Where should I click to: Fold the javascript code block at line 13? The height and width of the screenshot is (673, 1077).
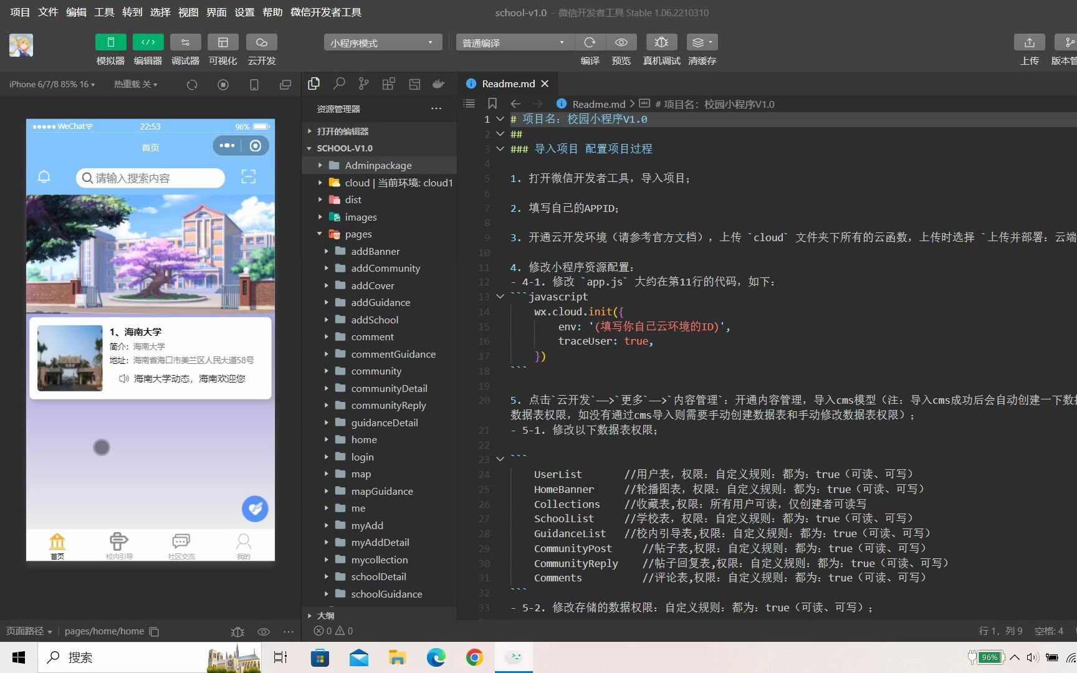pyautogui.click(x=500, y=297)
